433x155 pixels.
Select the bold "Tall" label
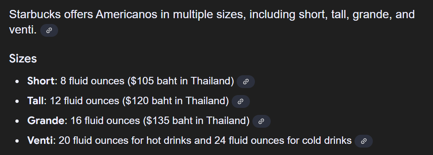(36, 101)
